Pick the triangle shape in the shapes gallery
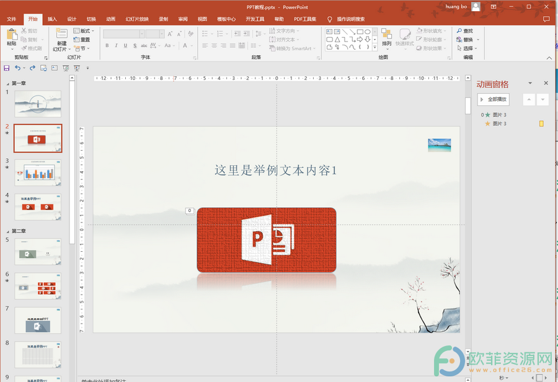Image resolution: width=558 pixels, height=382 pixels. pyautogui.click(x=337, y=39)
